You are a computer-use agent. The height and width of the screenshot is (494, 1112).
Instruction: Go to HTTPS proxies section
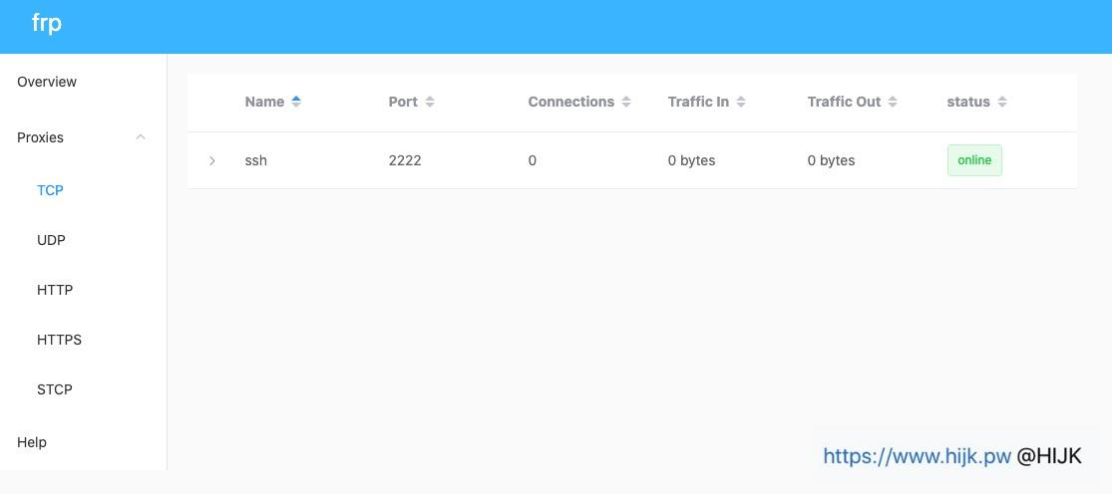59,340
